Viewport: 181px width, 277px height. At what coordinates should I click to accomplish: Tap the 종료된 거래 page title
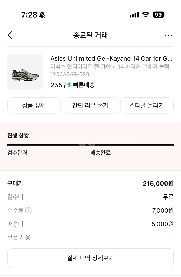click(90, 35)
